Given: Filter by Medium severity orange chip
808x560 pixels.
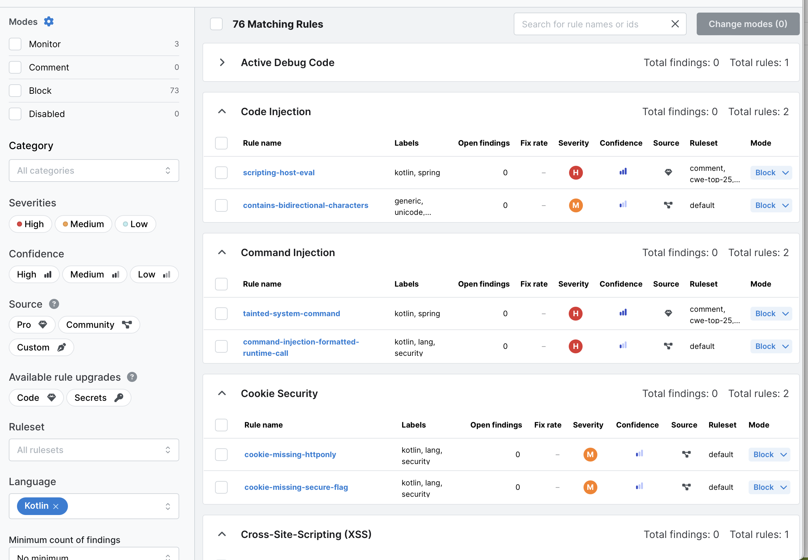Looking at the screenshot, I should 83,224.
